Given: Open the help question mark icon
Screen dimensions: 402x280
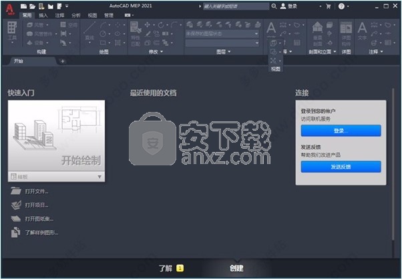Looking at the screenshot, I should (x=341, y=7).
